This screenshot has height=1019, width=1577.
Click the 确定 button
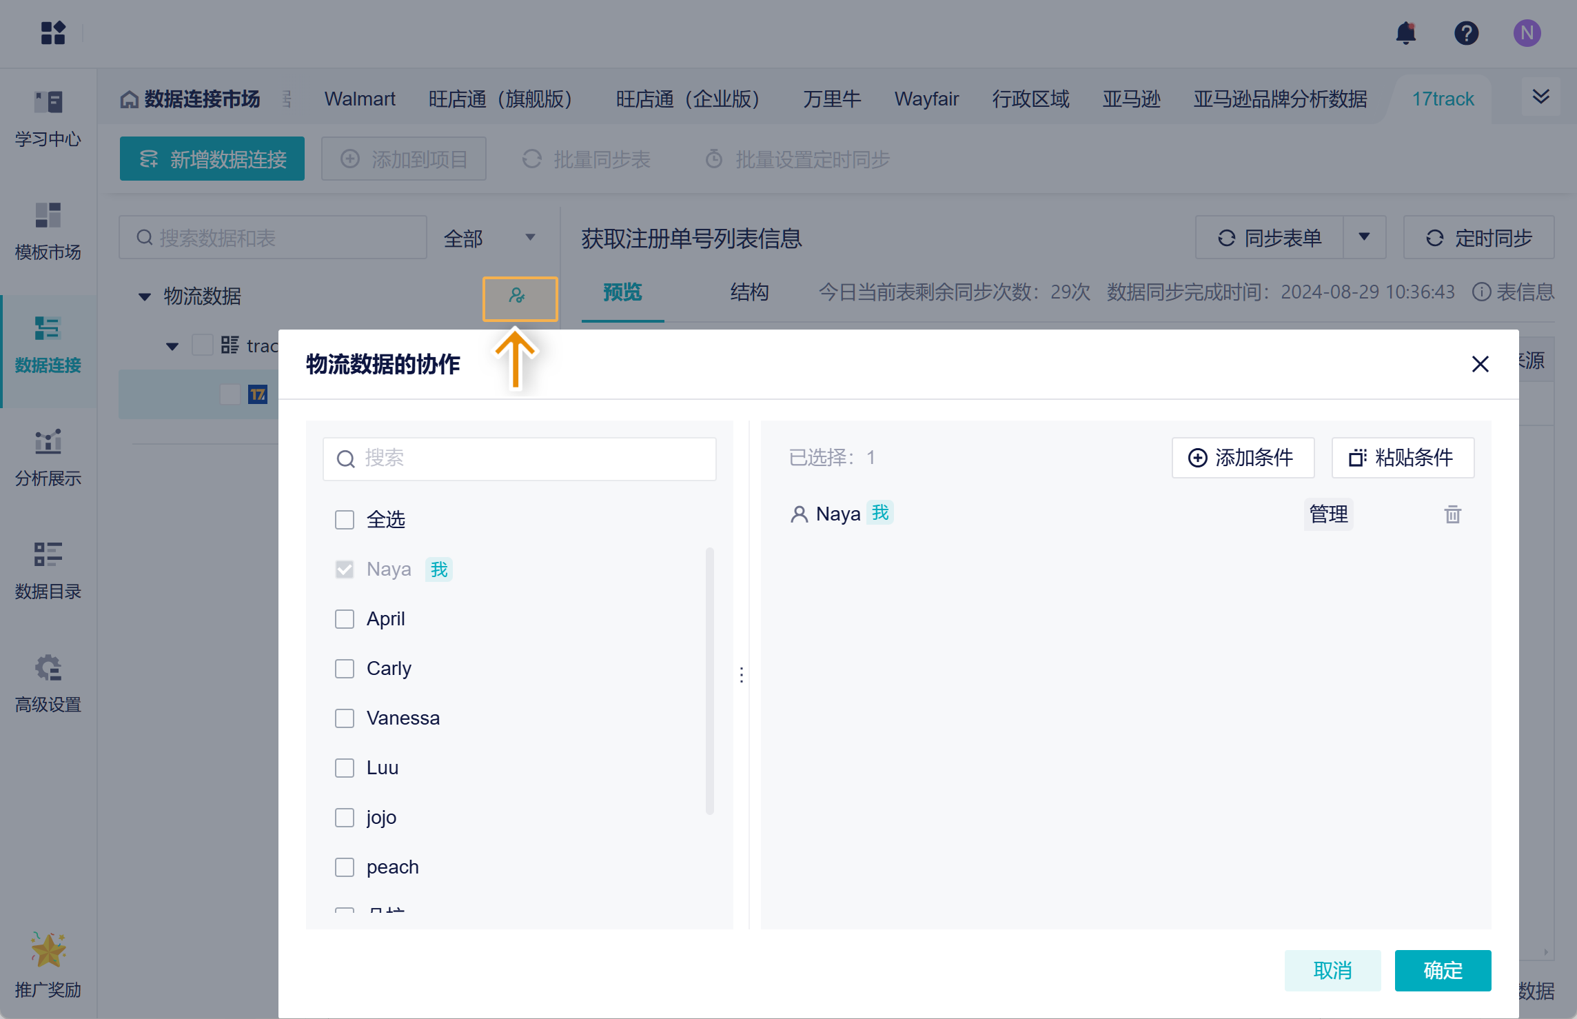click(1442, 970)
